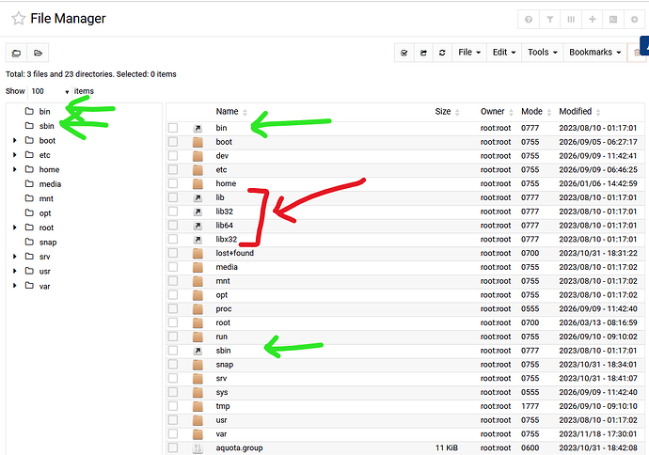
Task: Open the Edit menu
Action: click(504, 53)
